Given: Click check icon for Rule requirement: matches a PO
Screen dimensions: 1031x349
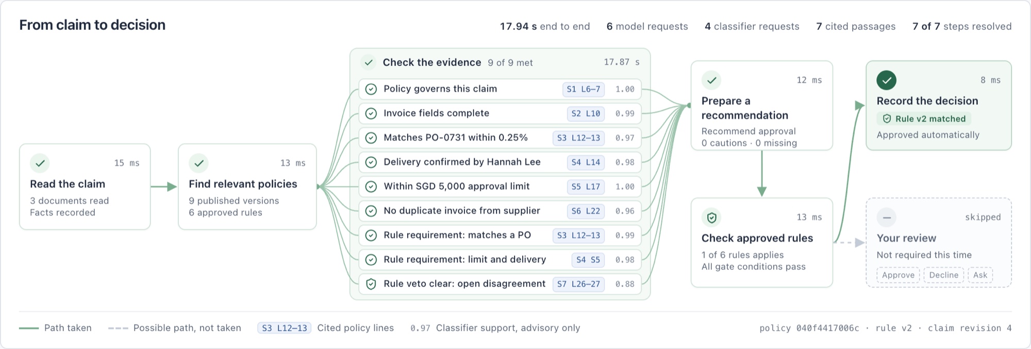Looking at the screenshot, I should 371,236.
